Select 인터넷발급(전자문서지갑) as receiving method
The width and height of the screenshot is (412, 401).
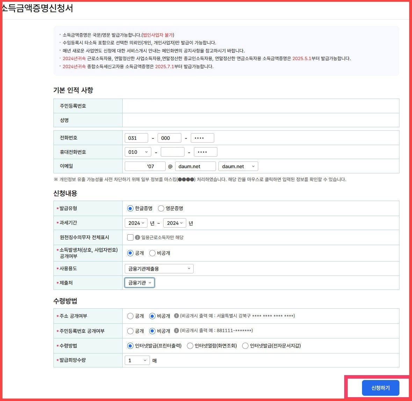click(x=244, y=345)
